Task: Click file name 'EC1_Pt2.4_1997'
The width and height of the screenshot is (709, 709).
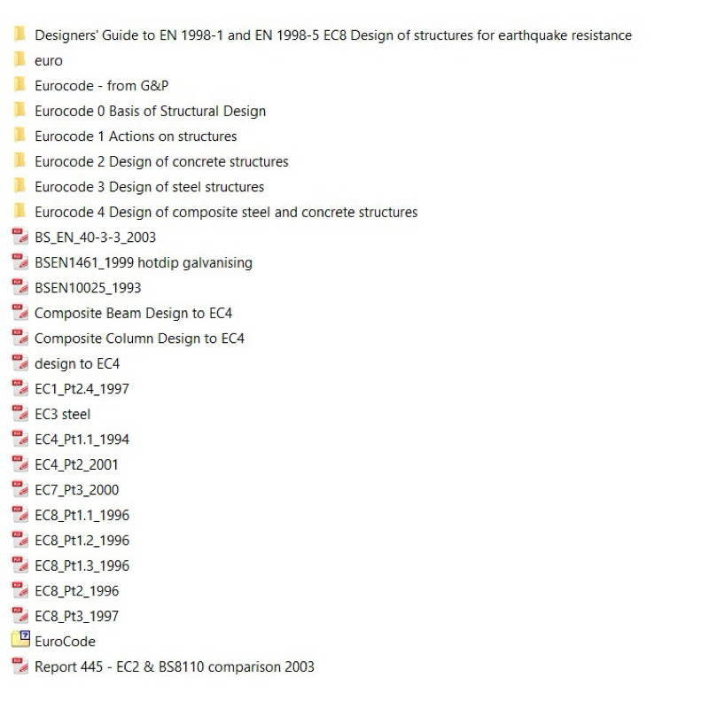Action: pos(82,389)
